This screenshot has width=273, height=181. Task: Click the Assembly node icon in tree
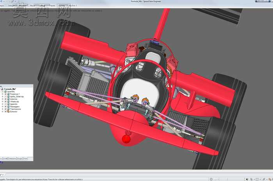(5, 91)
